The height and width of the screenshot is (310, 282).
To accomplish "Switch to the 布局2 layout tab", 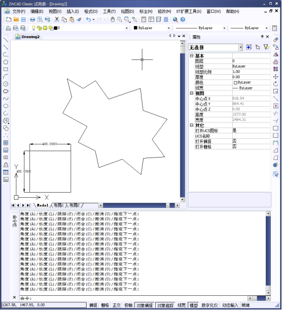I will pos(74,205).
